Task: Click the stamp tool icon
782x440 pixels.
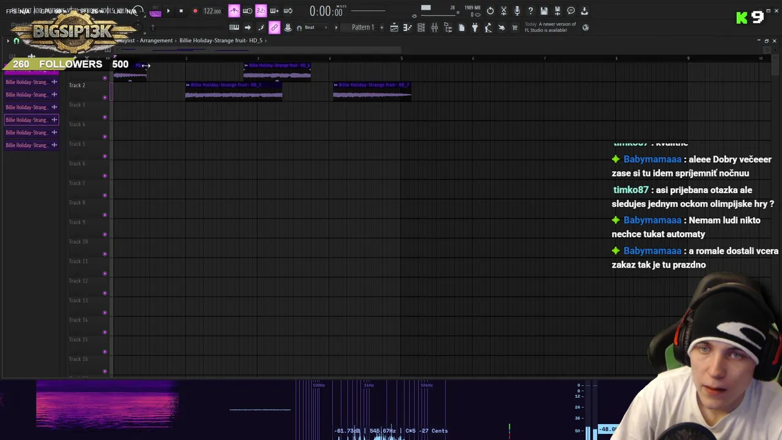Action: 288,28
